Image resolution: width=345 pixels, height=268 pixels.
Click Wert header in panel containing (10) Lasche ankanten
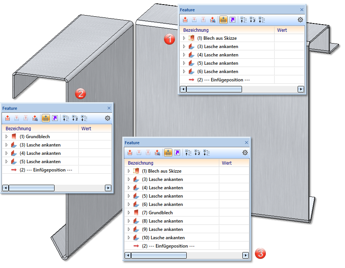tap(234, 163)
